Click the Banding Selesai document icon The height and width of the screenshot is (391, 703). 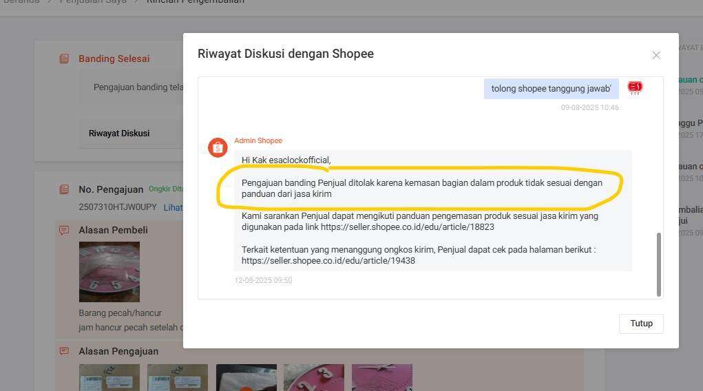(x=64, y=59)
